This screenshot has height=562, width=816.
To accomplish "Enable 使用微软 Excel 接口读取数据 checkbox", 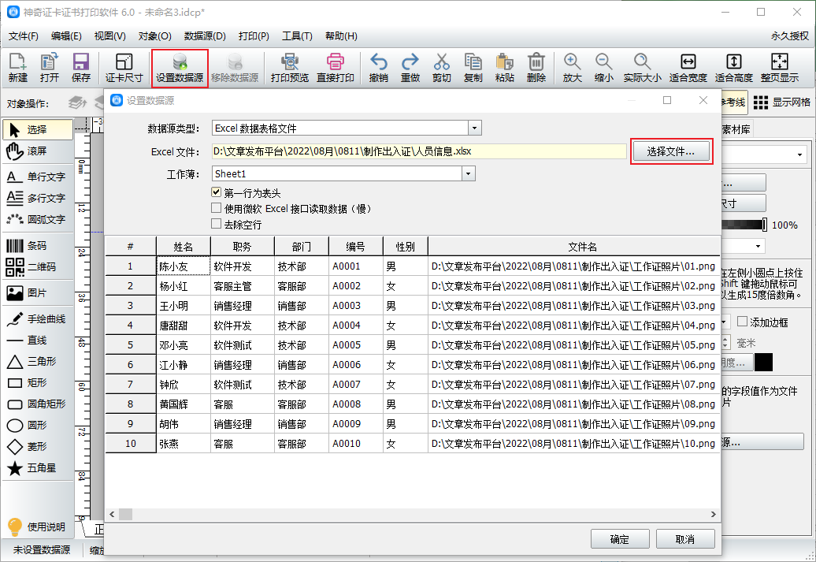I will (x=217, y=208).
